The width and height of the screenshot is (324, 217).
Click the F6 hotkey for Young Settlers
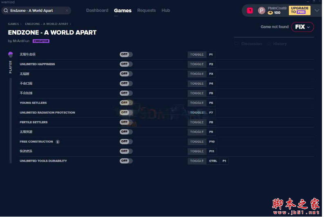(x=211, y=103)
